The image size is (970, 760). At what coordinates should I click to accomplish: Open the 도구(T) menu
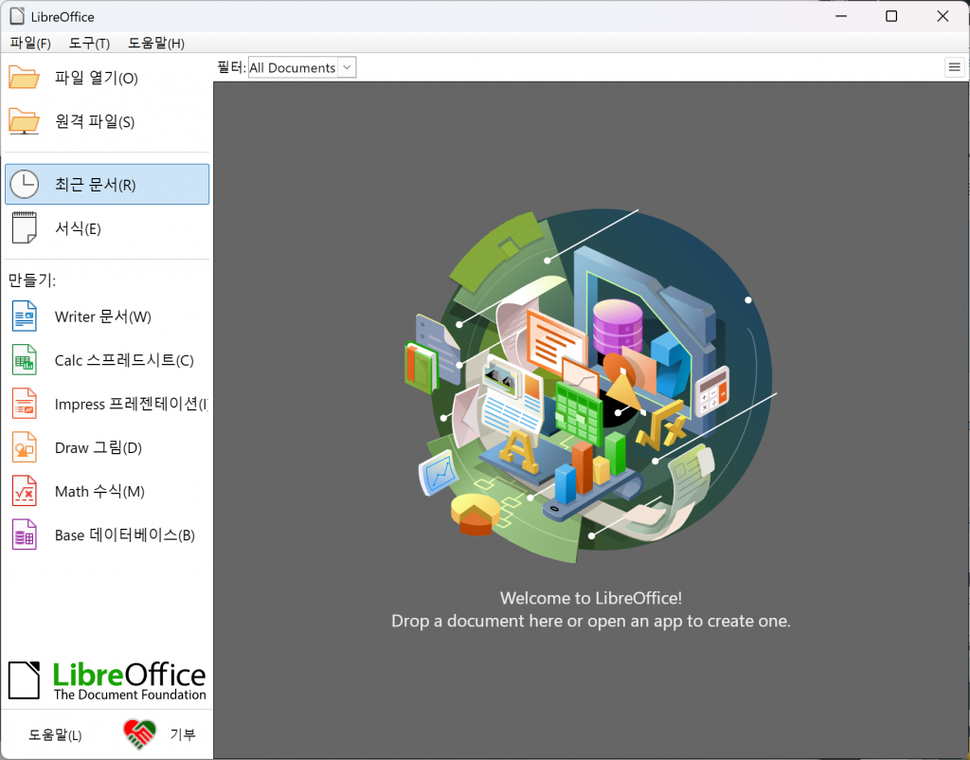coord(89,44)
